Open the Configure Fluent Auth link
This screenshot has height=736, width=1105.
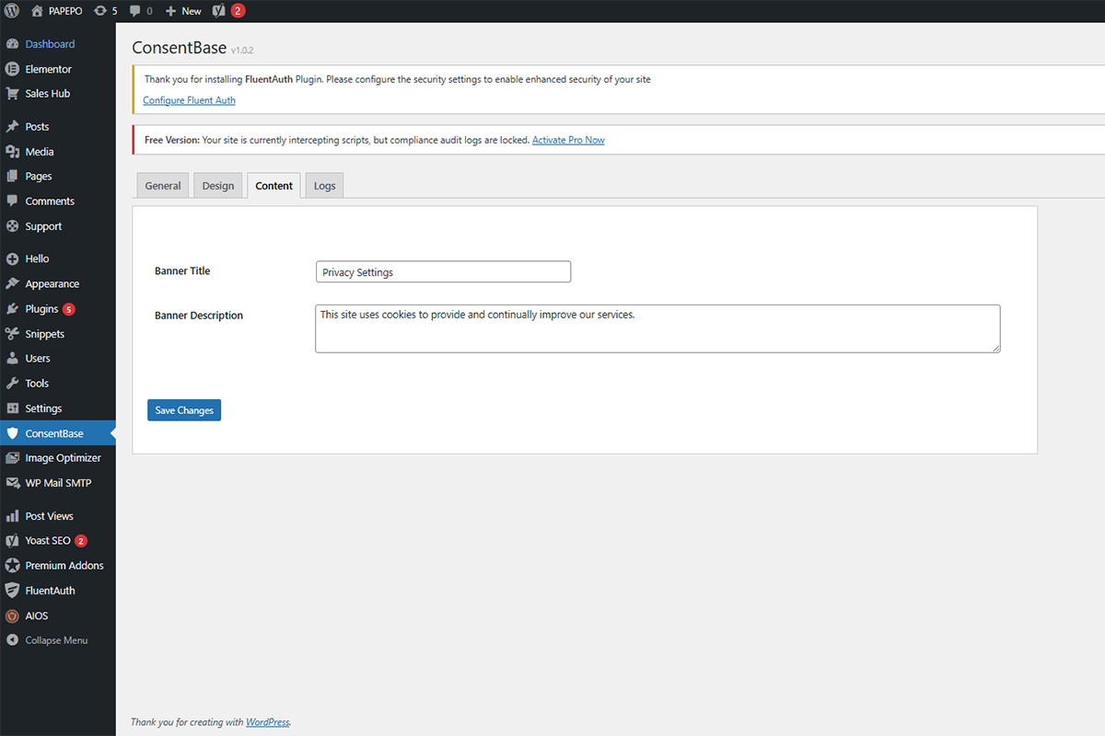(189, 99)
